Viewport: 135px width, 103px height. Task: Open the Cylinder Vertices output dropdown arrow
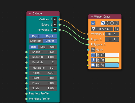click(x=55, y=19)
